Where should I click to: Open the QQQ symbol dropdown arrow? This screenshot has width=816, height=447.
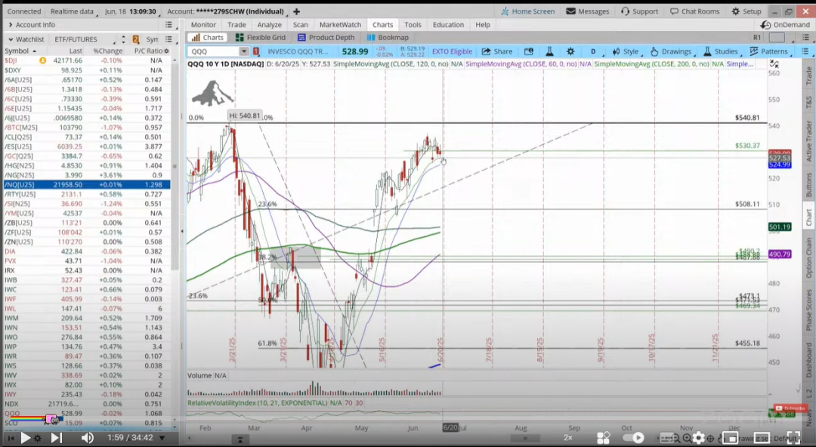coord(243,51)
